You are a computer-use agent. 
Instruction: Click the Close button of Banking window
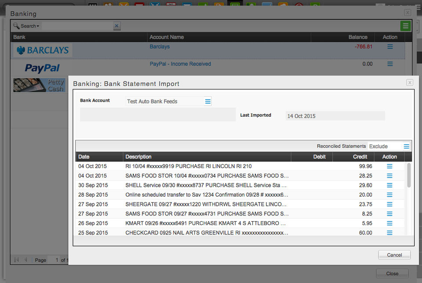coord(392,273)
